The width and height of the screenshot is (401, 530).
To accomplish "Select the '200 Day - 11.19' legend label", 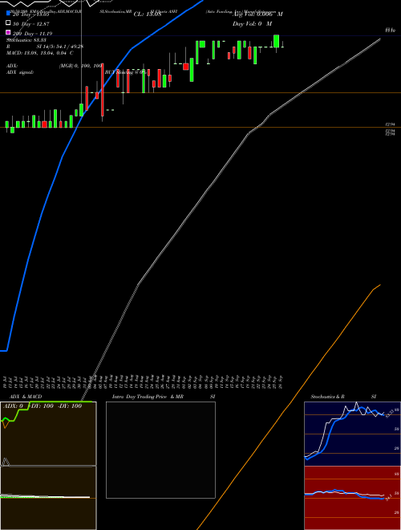I will [32, 34].
